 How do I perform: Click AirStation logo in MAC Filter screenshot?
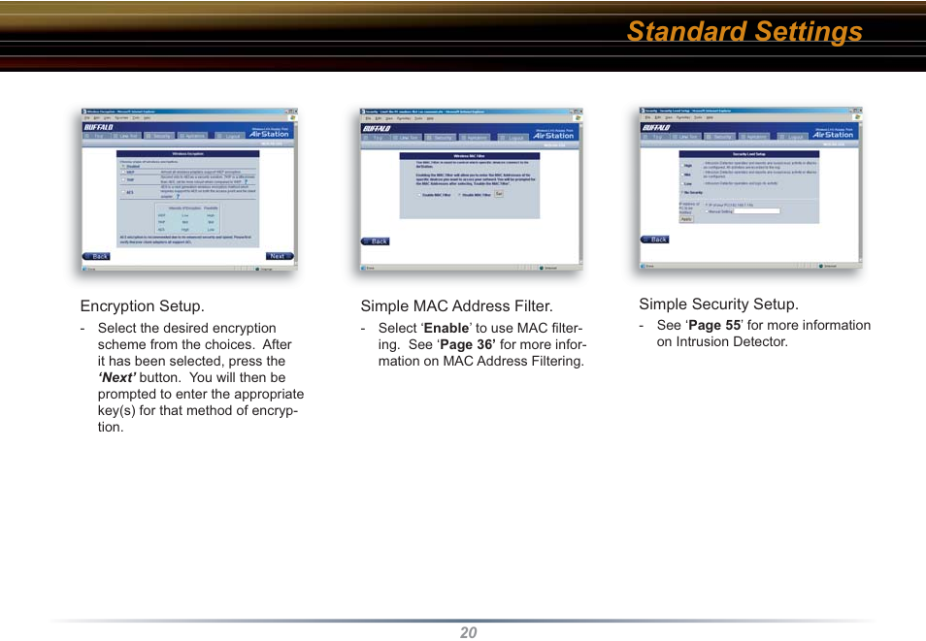553,136
